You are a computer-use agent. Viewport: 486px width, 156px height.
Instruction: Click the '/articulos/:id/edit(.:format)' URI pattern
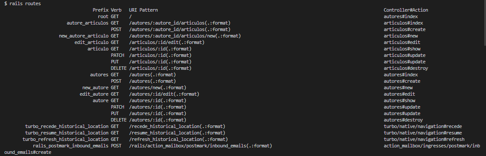pos(167,43)
